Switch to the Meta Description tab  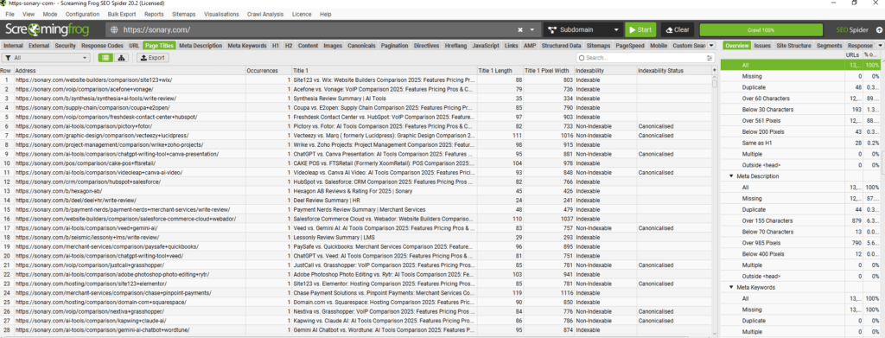click(x=201, y=46)
